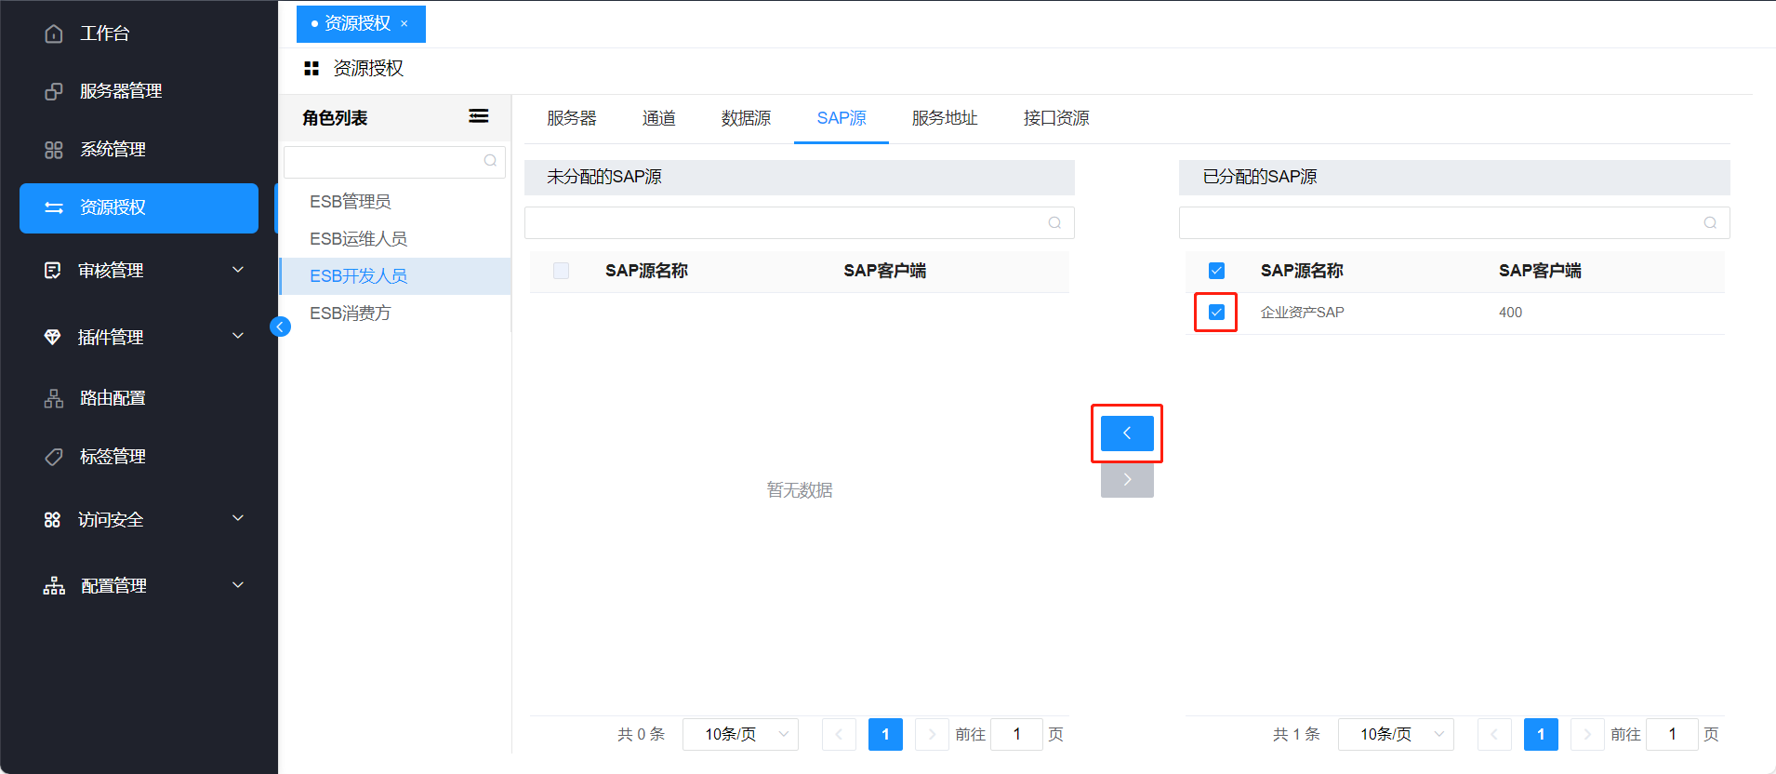Move selected SAP source left with blue arrow button
The image size is (1776, 774).
click(x=1127, y=434)
